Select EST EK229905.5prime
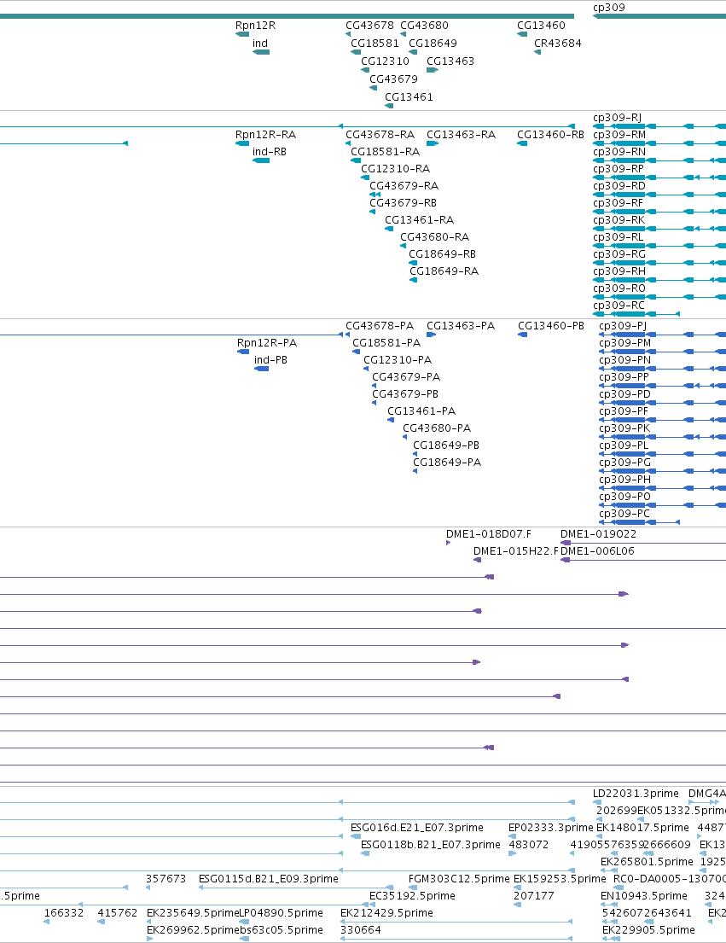Image resolution: width=726 pixels, height=943 pixels. (648, 930)
